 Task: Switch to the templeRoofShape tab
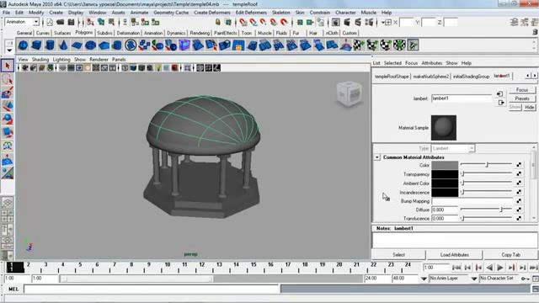click(x=392, y=77)
